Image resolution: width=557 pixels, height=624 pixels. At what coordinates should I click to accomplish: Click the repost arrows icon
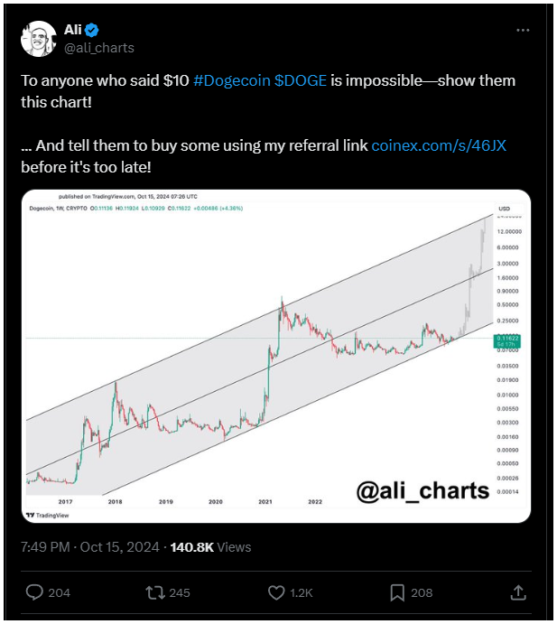[x=155, y=592]
